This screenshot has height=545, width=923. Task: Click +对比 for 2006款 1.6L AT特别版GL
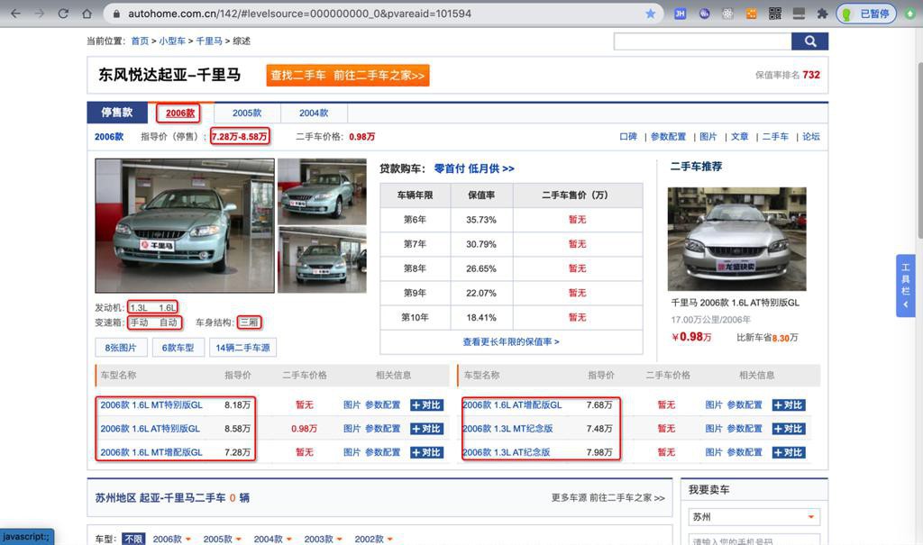click(426, 429)
